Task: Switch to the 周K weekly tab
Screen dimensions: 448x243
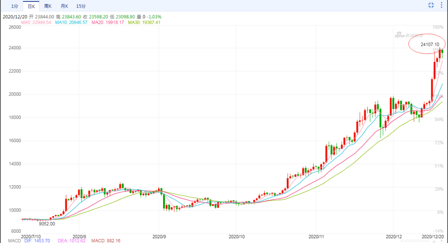Action: (48, 6)
